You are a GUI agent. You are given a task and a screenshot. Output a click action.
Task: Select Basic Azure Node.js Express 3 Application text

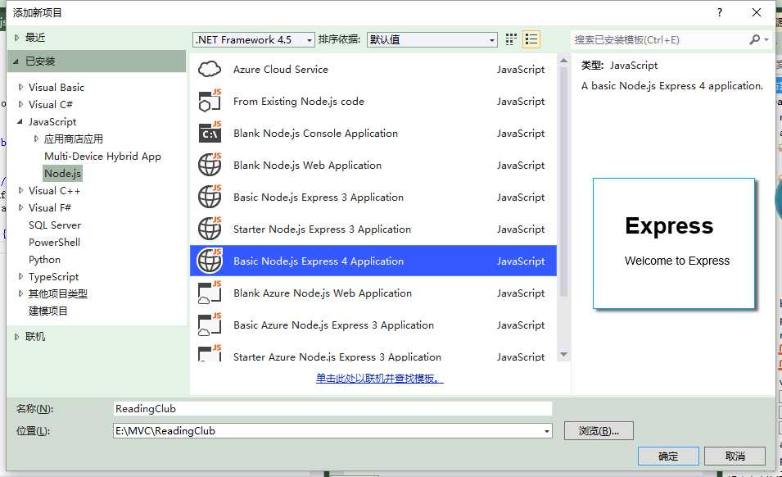click(x=333, y=325)
